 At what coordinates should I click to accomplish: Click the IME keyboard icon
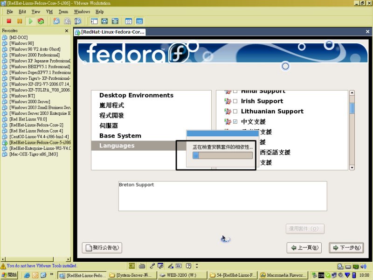click(x=142, y=266)
